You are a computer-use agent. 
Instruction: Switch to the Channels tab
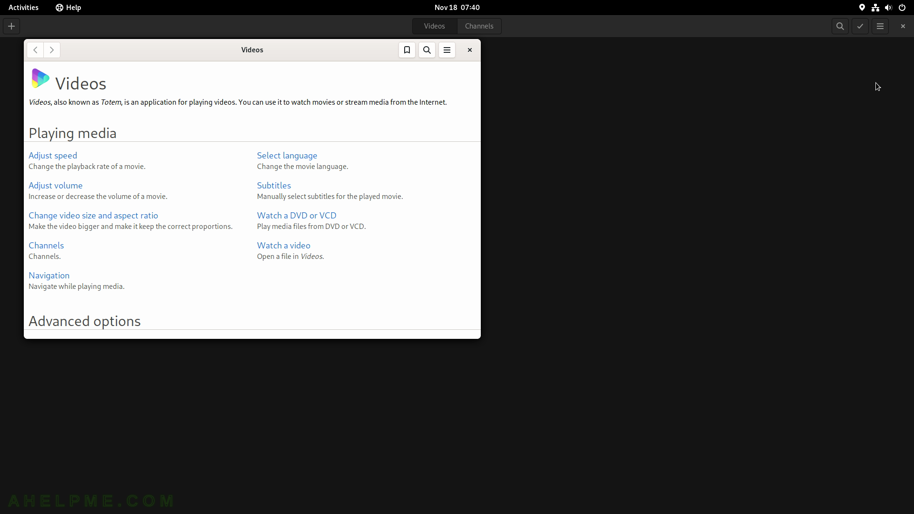pyautogui.click(x=479, y=26)
